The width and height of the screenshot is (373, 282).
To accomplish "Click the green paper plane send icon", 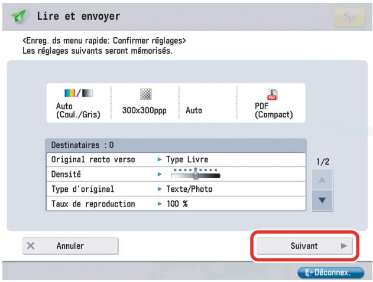I will click(x=18, y=16).
